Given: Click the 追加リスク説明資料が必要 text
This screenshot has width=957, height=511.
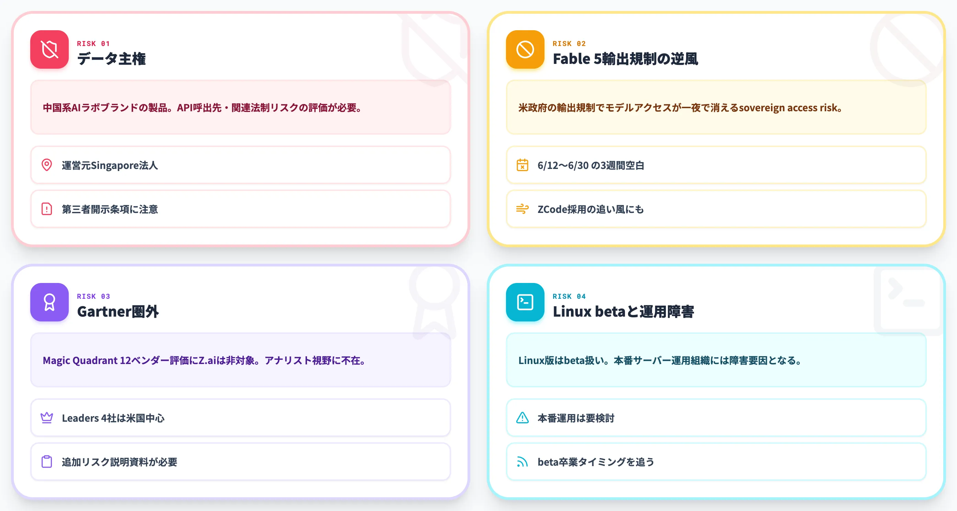Looking at the screenshot, I should pos(120,462).
